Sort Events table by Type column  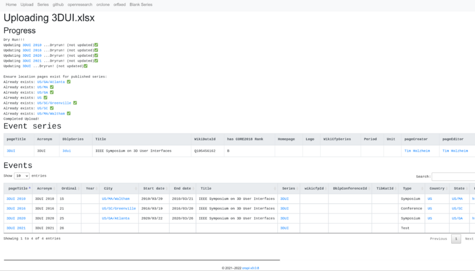pos(411,189)
